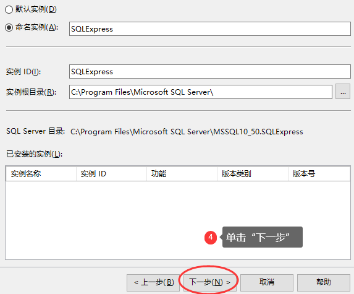Proceed with 下一步(N) button
Viewport: 354px width, 294px height.
click(x=209, y=282)
